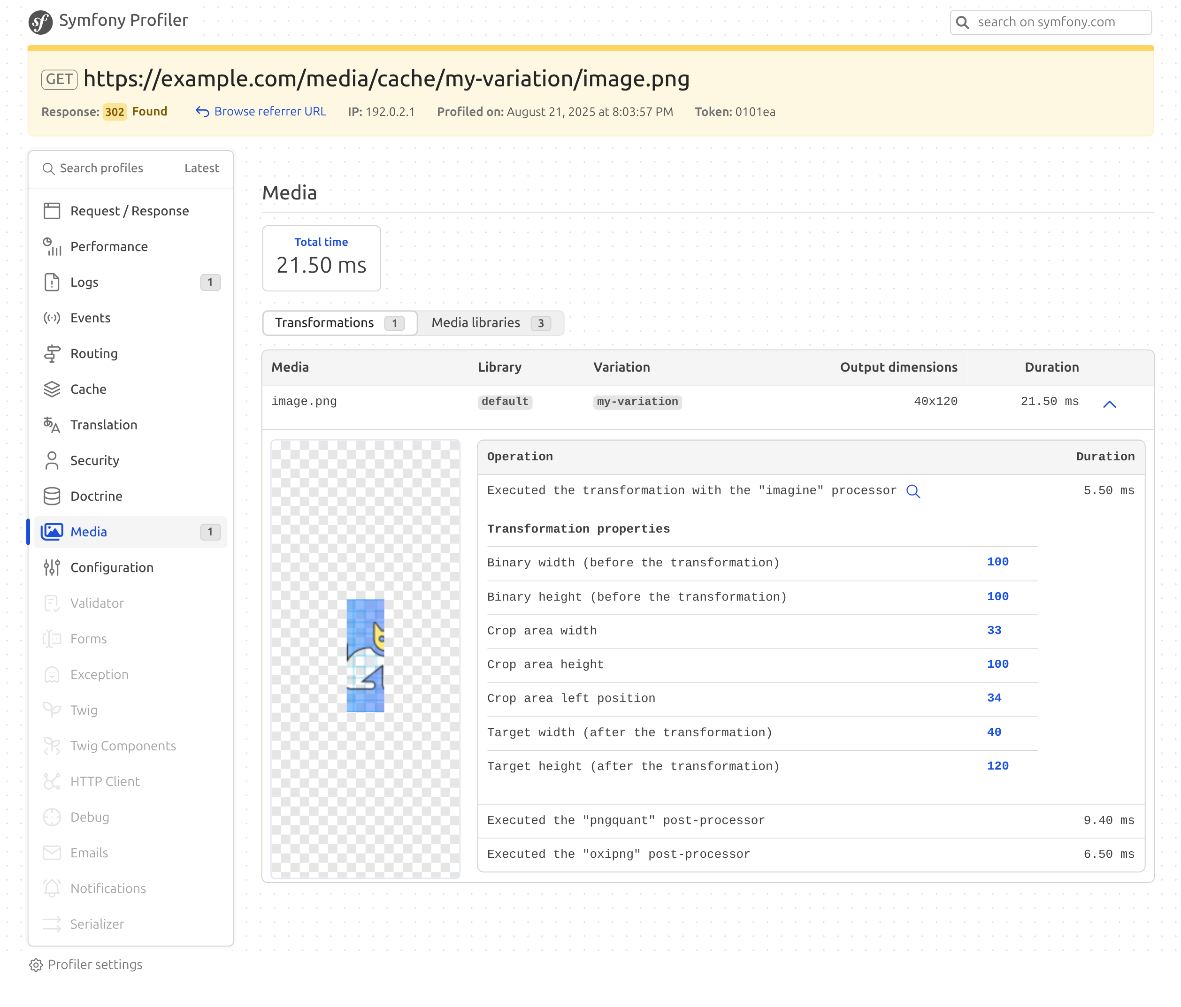Click the Routing signpost icon
Screen dimensions: 1181x1007
52,353
